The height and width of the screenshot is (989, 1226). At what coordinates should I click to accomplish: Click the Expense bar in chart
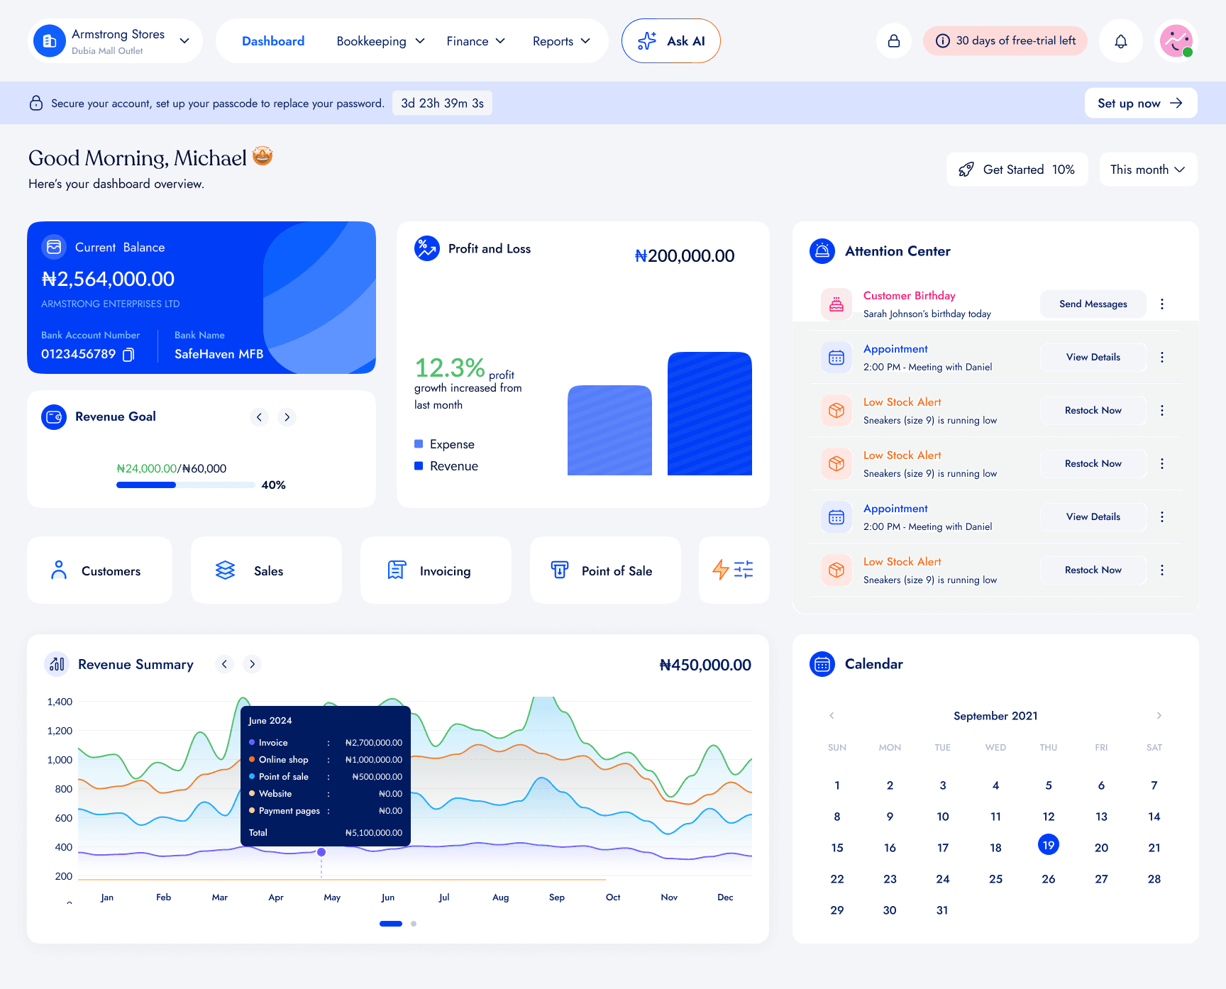coord(609,430)
